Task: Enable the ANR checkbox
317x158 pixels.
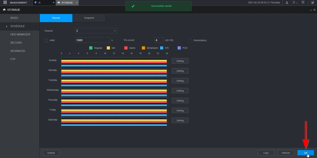Action: (x=46, y=40)
